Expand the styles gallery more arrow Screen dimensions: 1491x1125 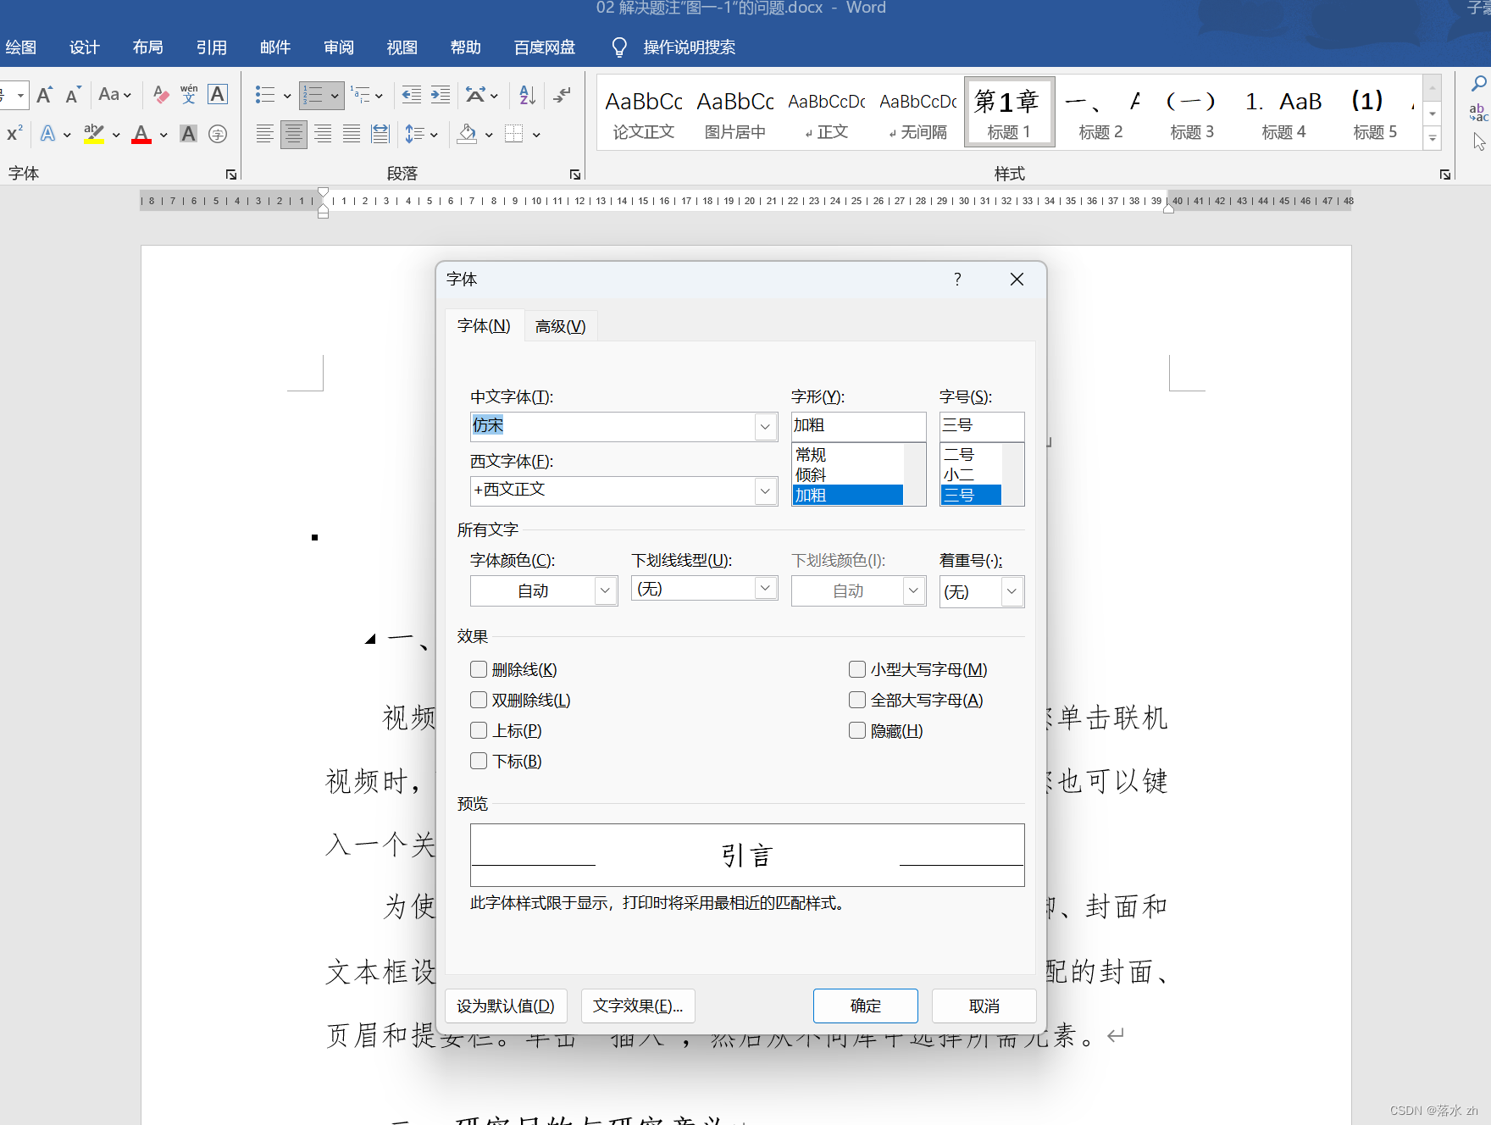click(x=1433, y=138)
